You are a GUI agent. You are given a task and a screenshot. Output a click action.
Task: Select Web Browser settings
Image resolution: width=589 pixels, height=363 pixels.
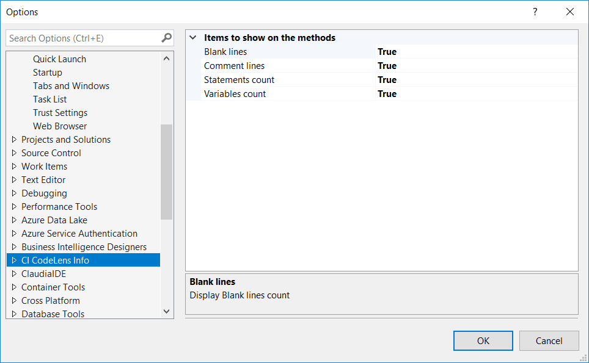pyautogui.click(x=59, y=126)
